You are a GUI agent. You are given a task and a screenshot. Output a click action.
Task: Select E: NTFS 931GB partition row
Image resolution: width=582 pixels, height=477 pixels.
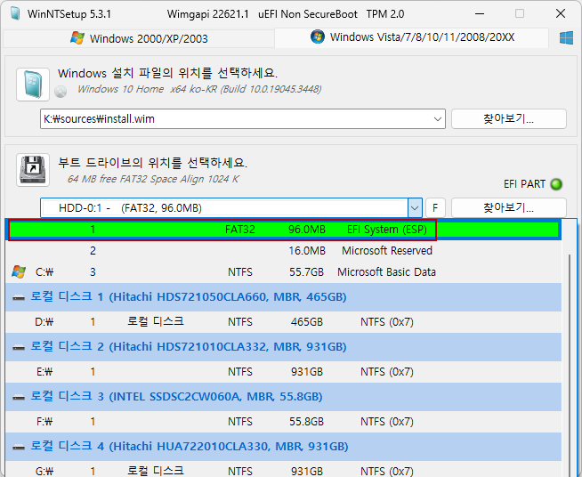click(x=284, y=372)
